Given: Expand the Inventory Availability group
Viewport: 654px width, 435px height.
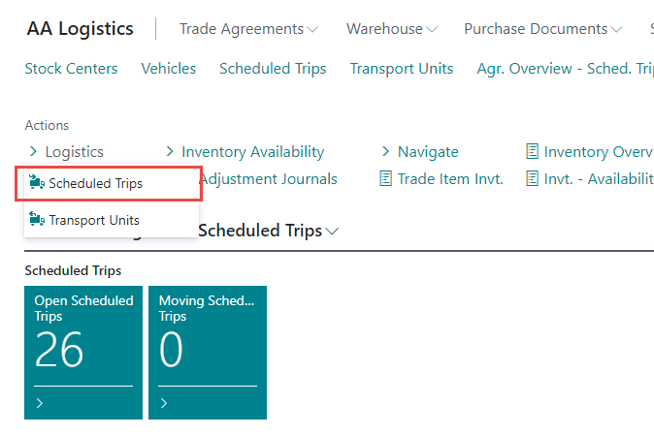Looking at the screenshot, I should (x=170, y=151).
